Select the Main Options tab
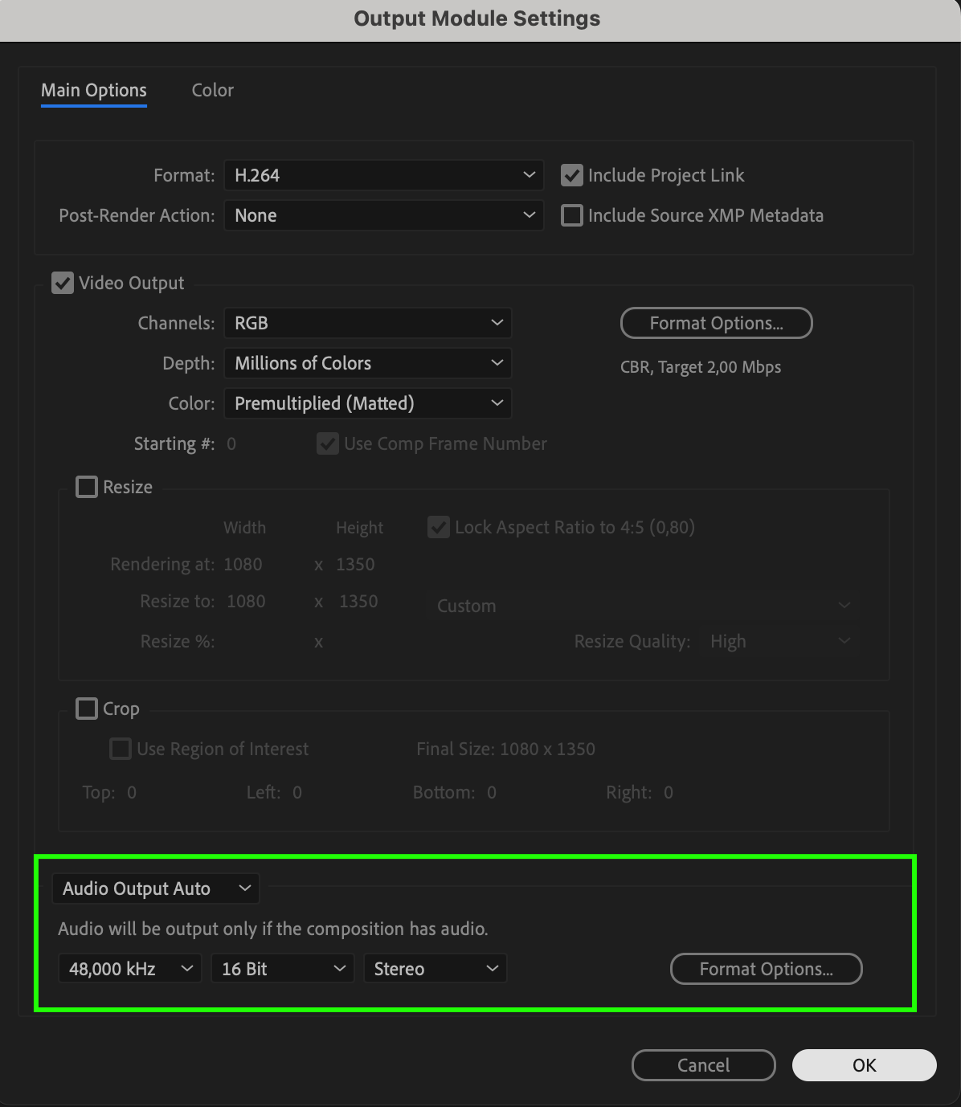The image size is (961, 1107). (94, 90)
